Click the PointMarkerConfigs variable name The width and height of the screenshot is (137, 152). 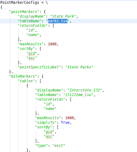[x=20, y=2]
